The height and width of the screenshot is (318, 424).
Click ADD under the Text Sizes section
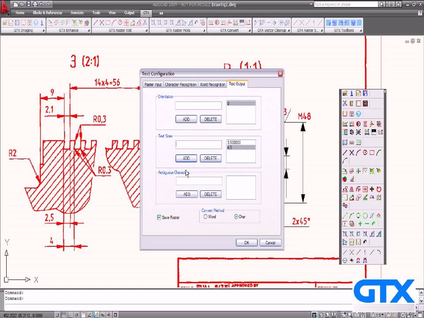[186, 158]
